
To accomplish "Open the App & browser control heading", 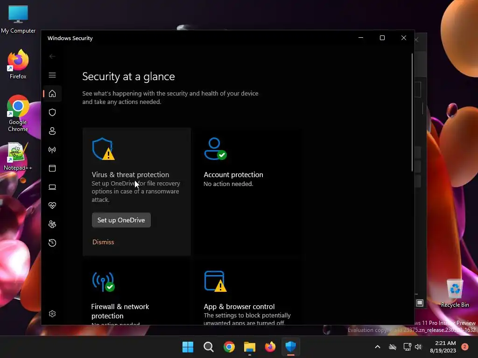I will (239, 307).
